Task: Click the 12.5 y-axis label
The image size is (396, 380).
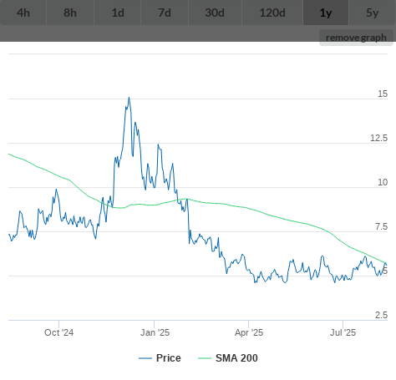Action: click(x=378, y=138)
